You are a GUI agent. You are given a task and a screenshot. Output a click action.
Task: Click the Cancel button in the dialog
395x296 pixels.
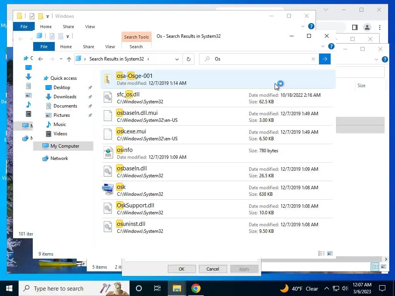(213, 269)
